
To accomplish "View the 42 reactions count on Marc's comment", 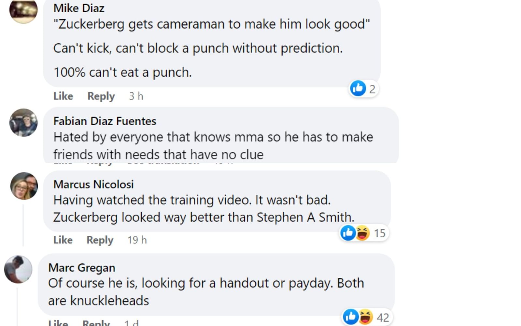I will point(383,317).
